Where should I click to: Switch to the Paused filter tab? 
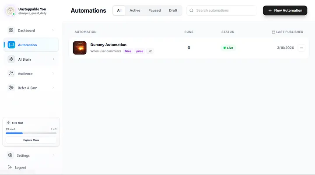pyautogui.click(x=154, y=10)
